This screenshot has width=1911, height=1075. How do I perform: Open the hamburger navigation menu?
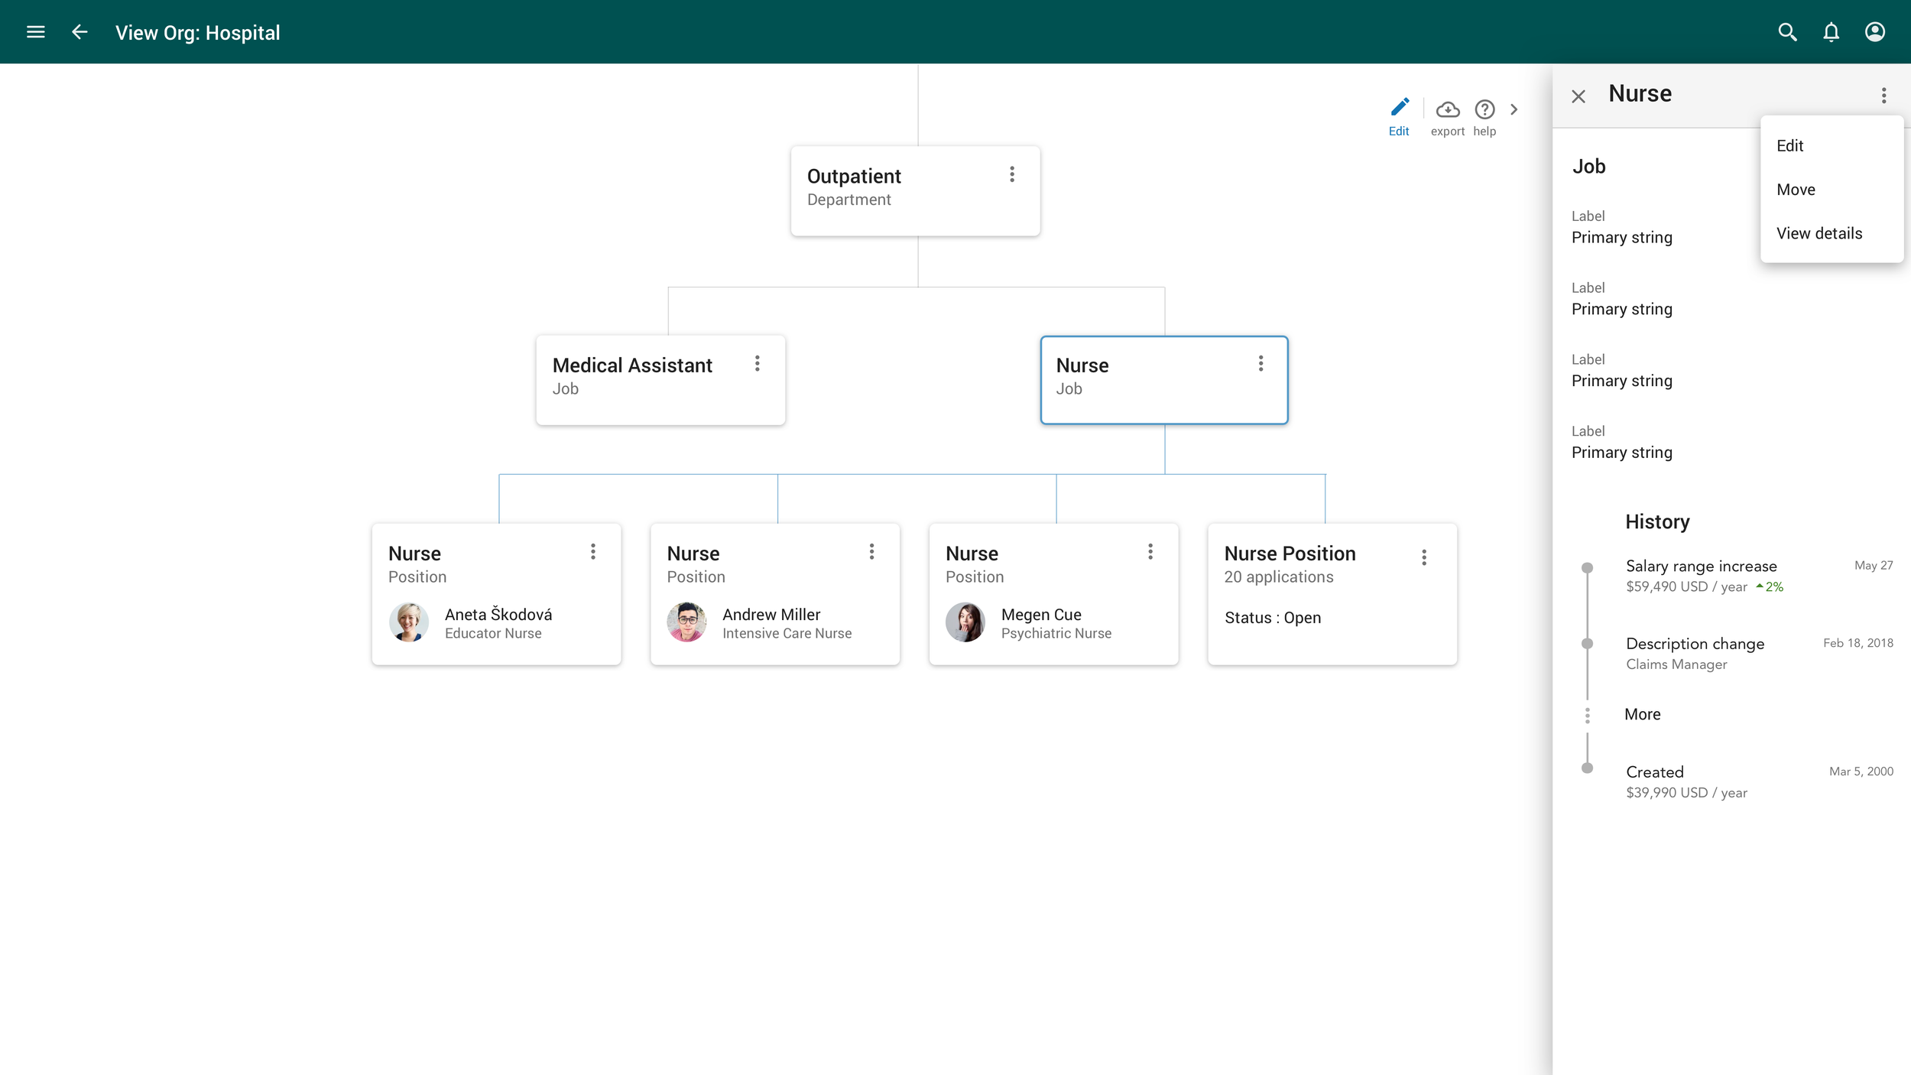coord(35,32)
